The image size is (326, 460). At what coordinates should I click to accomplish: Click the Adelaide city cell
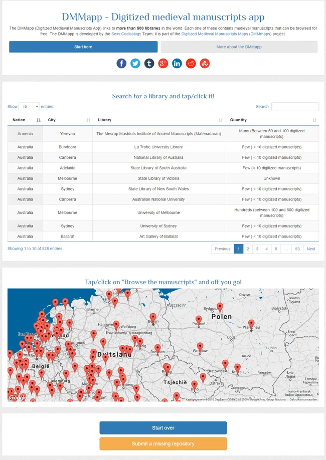click(x=68, y=168)
